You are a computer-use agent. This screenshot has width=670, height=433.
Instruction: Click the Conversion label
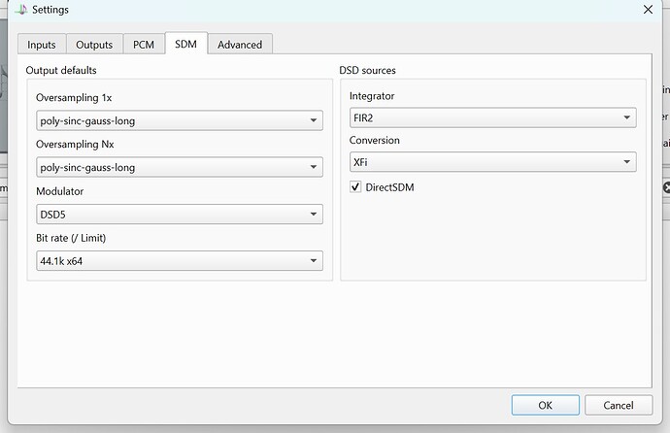coord(374,140)
